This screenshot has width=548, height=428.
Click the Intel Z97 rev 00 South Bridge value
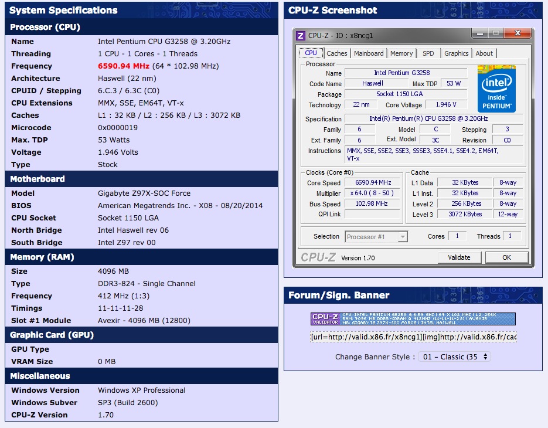point(127,242)
